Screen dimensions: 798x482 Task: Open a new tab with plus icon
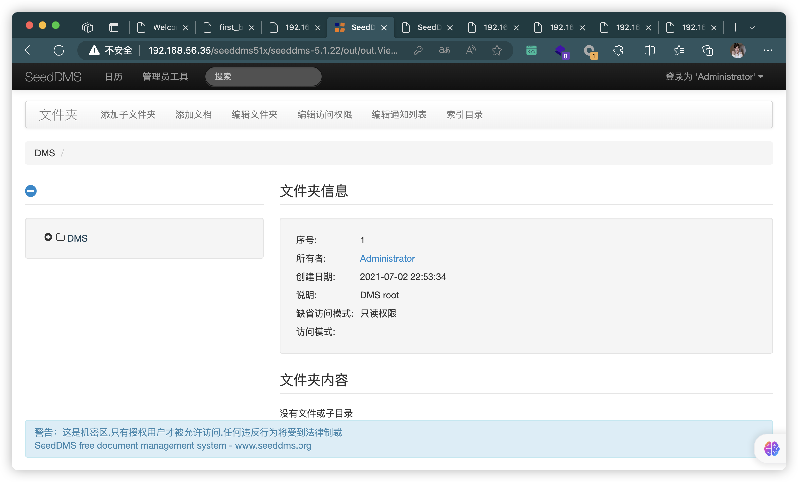click(735, 27)
